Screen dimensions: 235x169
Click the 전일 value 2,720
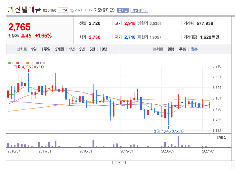point(94,24)
